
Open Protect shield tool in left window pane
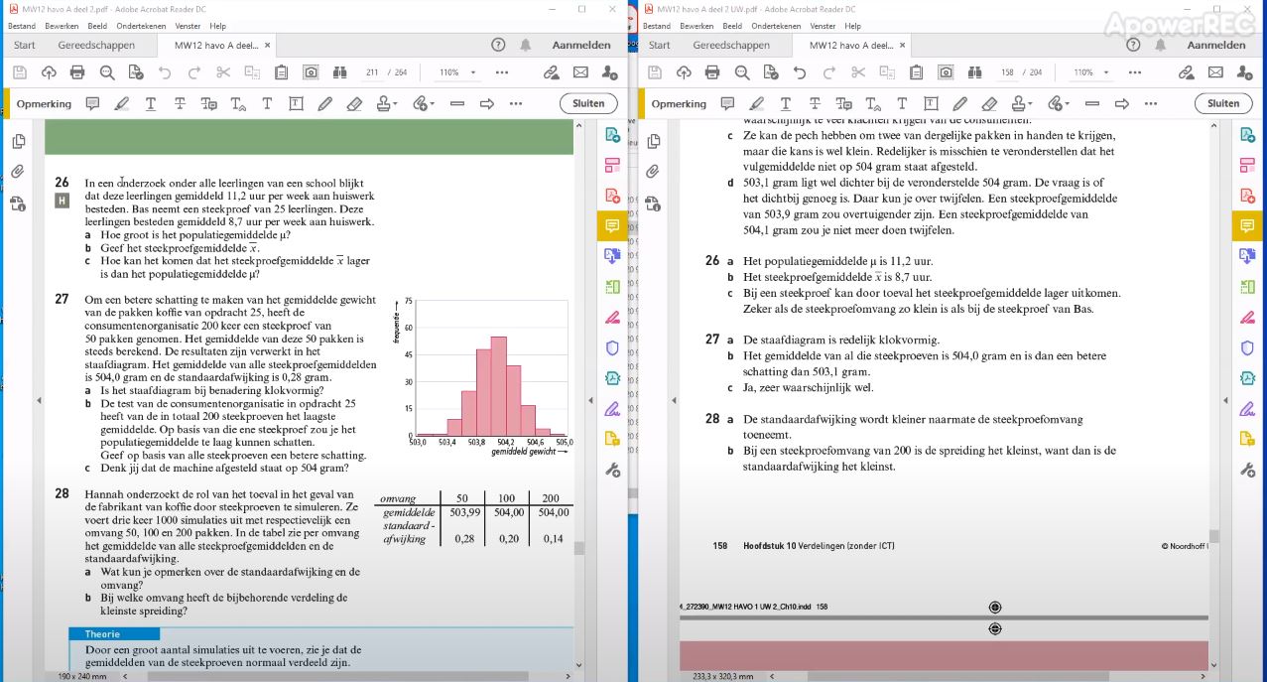pyautogui.click(x=612, y=347)
